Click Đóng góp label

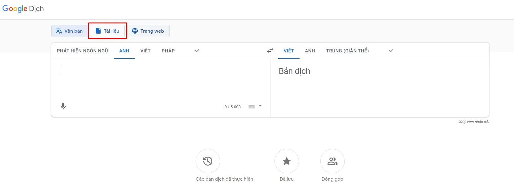(x=332, y=179)
